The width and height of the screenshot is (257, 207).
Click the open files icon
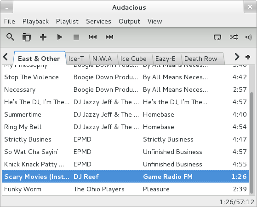click(27, 37)
